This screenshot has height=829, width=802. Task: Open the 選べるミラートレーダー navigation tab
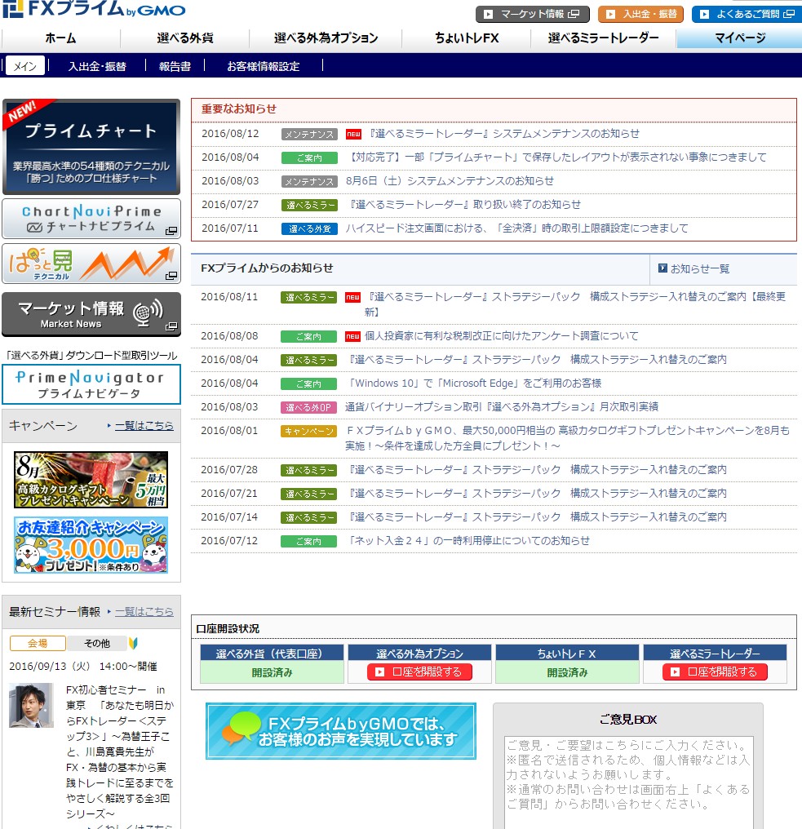point(603,38)
